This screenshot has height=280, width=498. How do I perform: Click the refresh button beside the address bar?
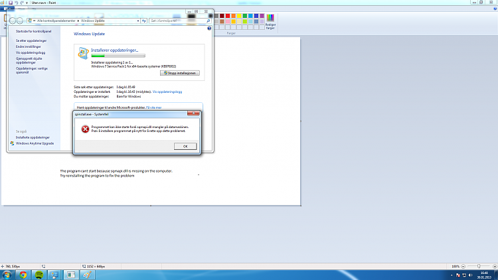144,21
